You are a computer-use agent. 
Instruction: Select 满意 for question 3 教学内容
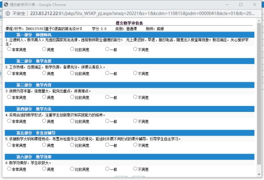point(44,97)
